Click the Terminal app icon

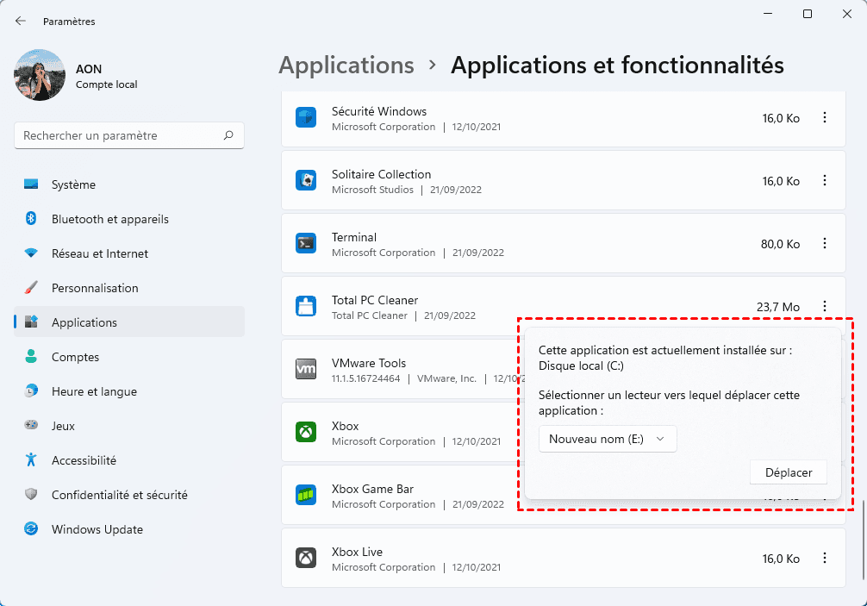point(306,244)
